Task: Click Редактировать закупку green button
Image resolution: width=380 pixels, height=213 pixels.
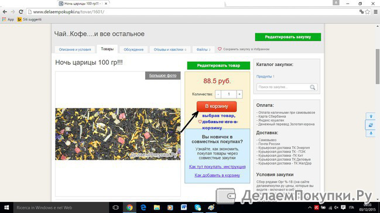Action: pyautogui.click(x=288, y=37)
